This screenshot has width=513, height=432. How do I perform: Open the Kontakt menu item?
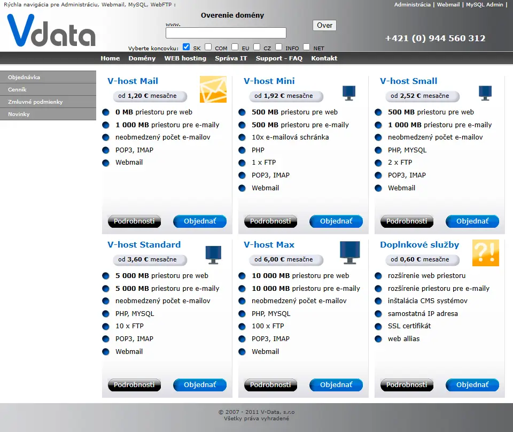coord(324,58)
